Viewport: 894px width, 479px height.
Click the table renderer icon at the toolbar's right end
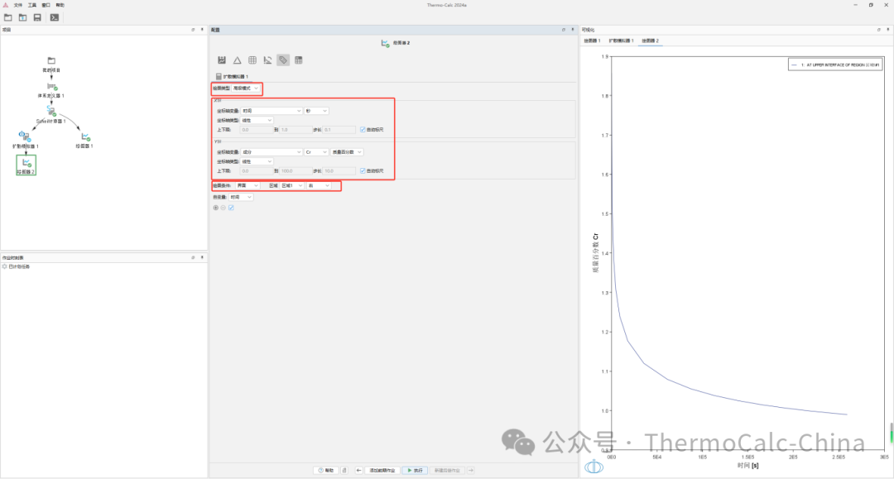[x=299, y=60]
